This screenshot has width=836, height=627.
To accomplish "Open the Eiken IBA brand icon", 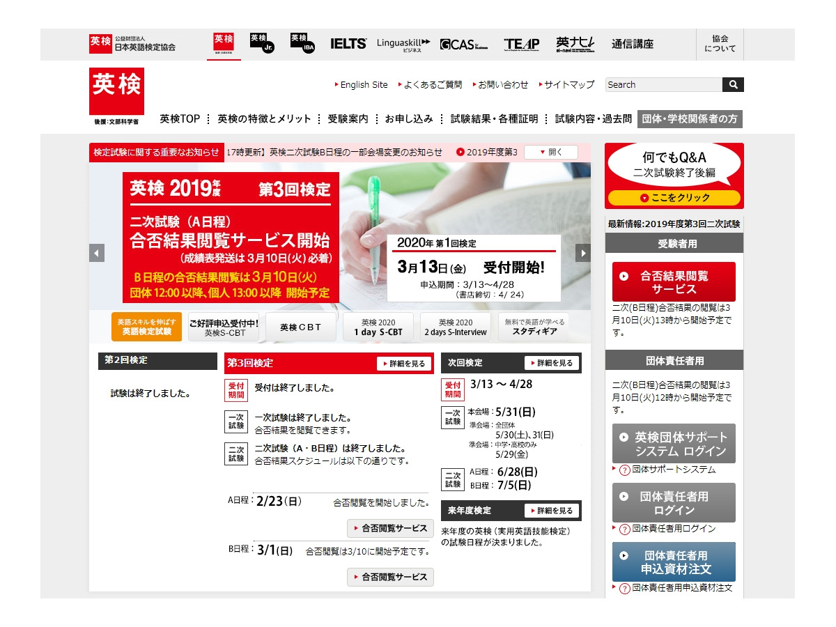I will tap(303, 43).
